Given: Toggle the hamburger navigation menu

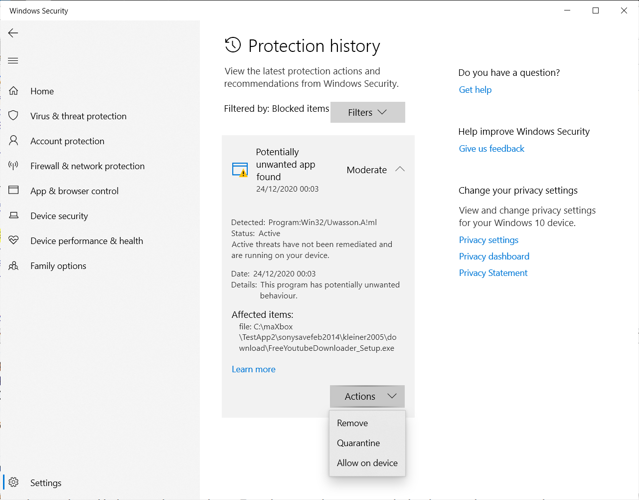Looking at the screenshot, I should pyautogui.click(x=13, y=61).
